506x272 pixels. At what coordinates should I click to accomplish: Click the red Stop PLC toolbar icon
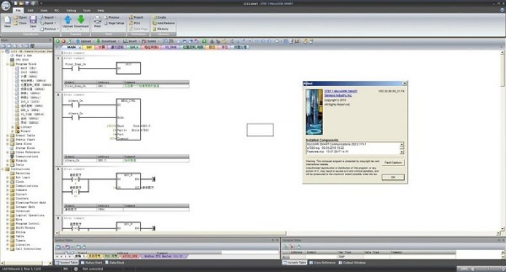tap(64, 41)
